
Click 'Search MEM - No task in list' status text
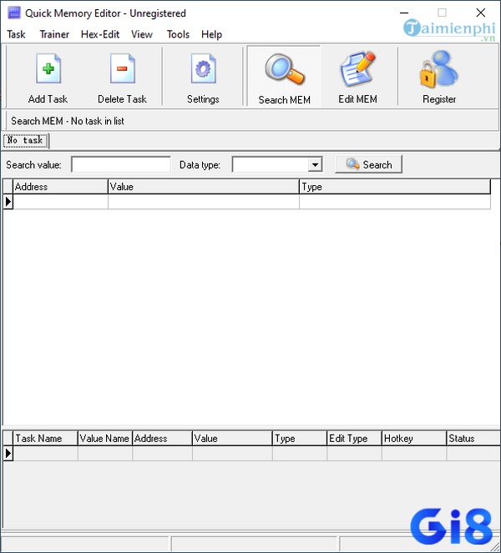[68, 121]
